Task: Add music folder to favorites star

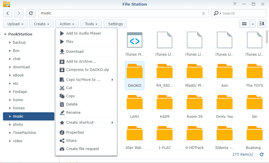Action: (203, 13)
